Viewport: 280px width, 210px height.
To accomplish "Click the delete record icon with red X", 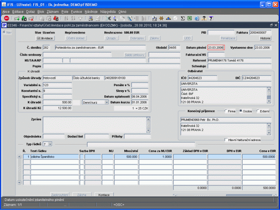I will 31,18.
